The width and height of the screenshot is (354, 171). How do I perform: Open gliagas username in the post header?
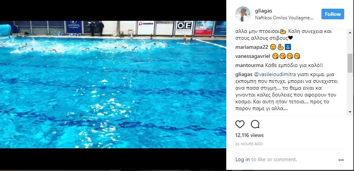click(x=263, y=11)
